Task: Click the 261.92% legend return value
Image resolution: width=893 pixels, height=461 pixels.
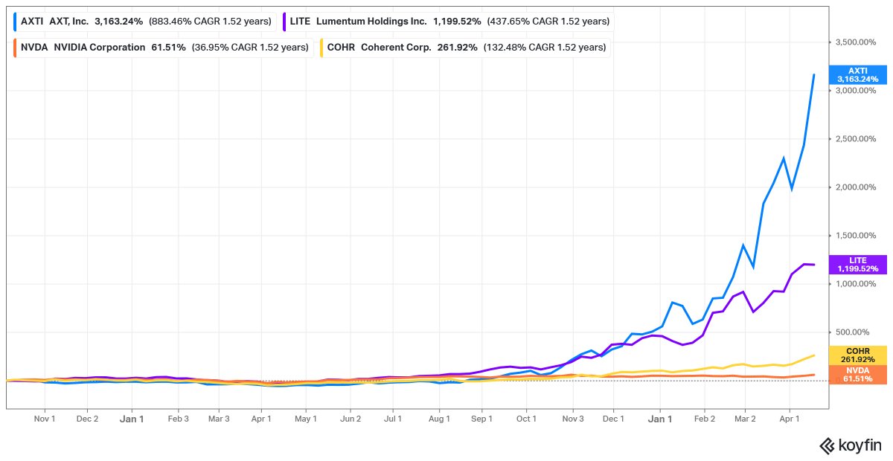Action: [457, 48]
